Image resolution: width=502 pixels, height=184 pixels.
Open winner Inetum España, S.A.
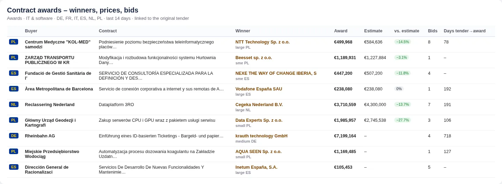(256, 167)
